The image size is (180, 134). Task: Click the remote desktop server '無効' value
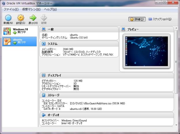pyautogui.click(x=76, y=86)
